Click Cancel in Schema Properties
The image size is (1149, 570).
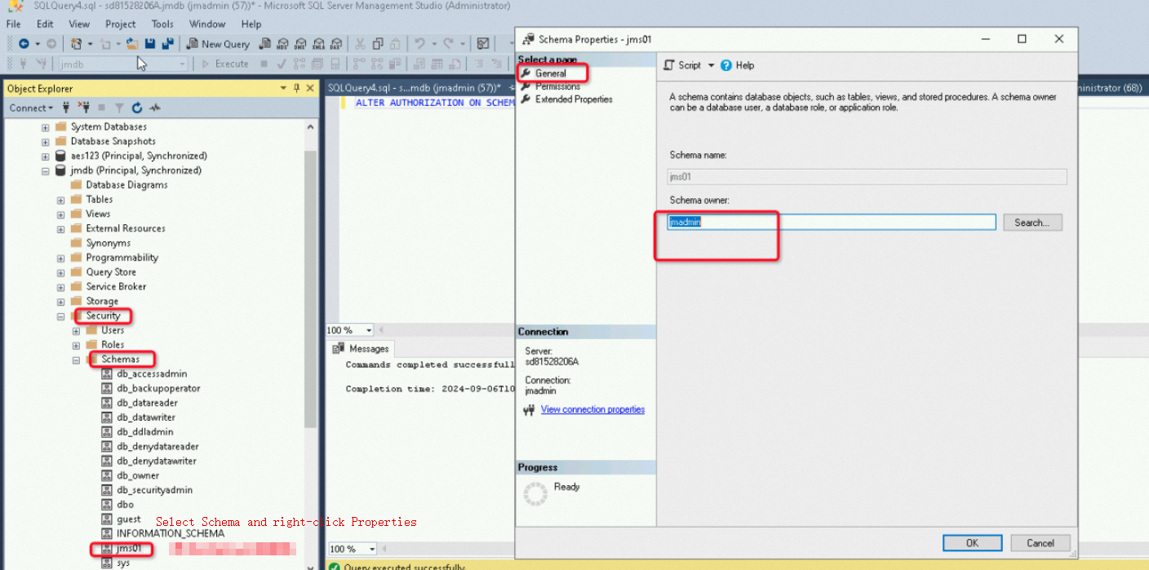[x=1040, y=543]
